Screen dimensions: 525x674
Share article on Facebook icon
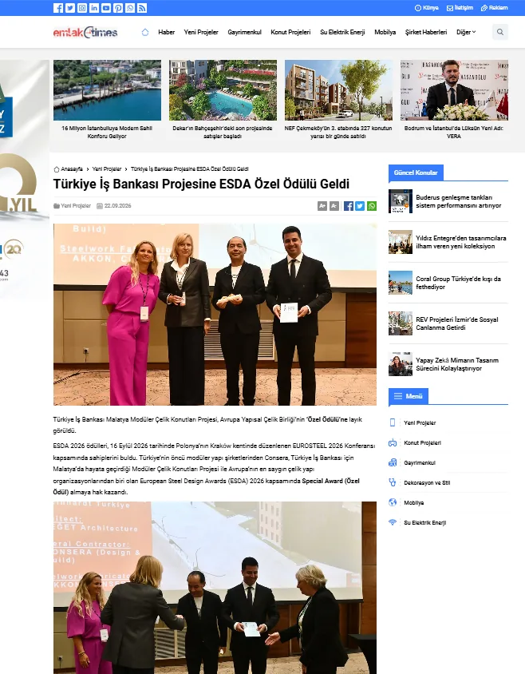(349, 206)
